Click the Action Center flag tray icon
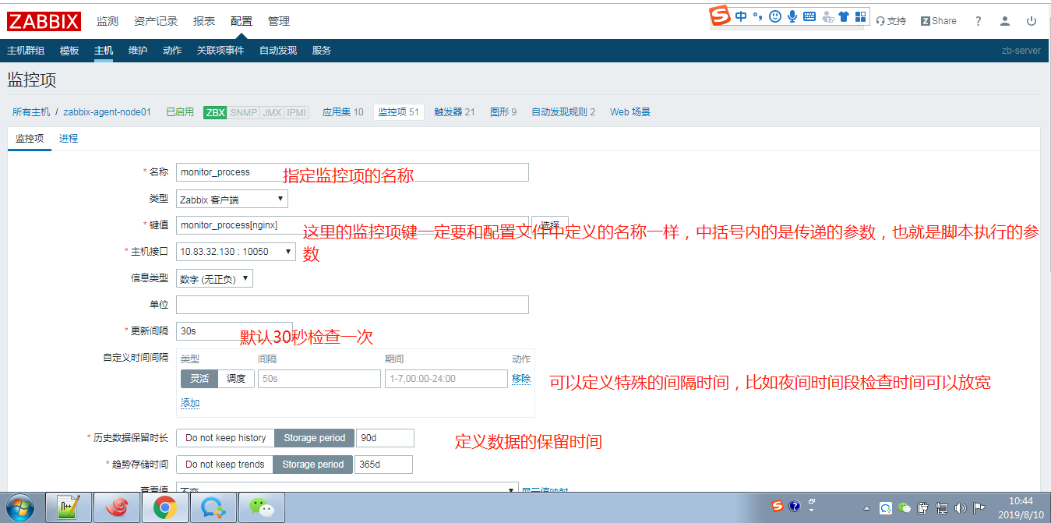This screenshot has height=523, width=1051. pyautogui.click(x=979, y=508)
